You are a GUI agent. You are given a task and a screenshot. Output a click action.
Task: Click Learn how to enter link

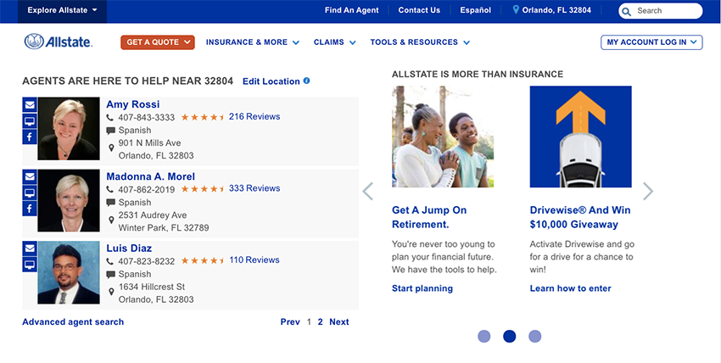pos(570,288)
